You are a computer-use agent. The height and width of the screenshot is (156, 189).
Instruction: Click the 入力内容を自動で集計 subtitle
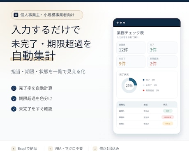click(127, 37)
